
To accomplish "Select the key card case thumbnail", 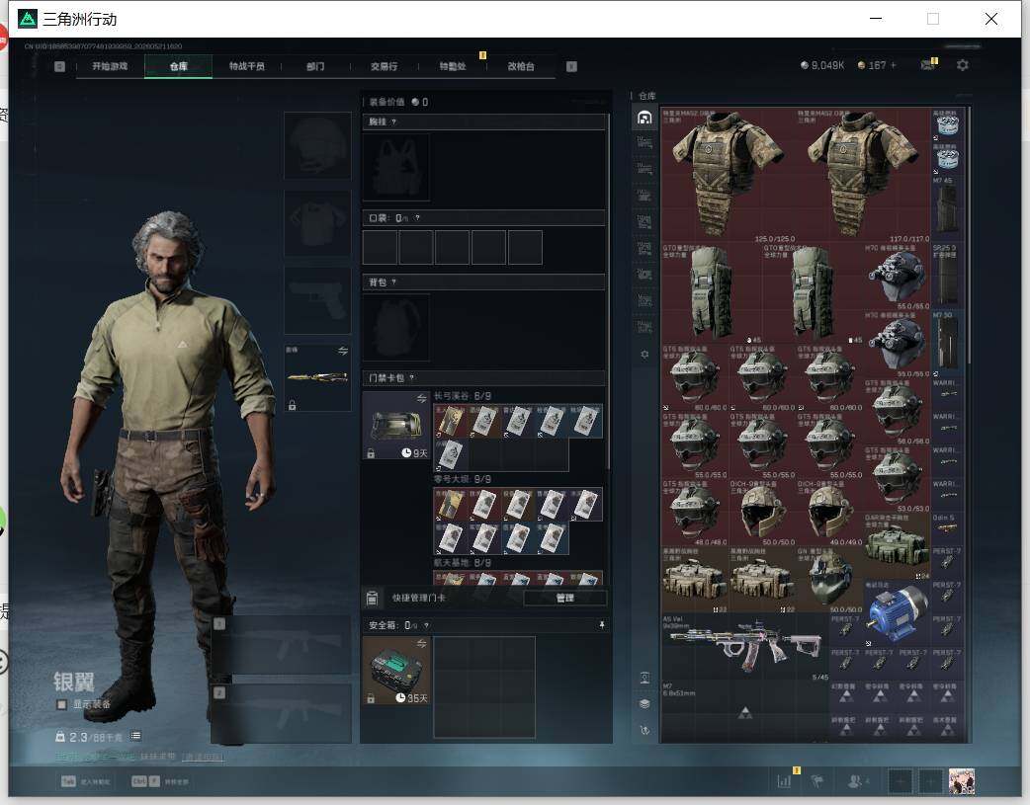I will (x=396, y=426).
